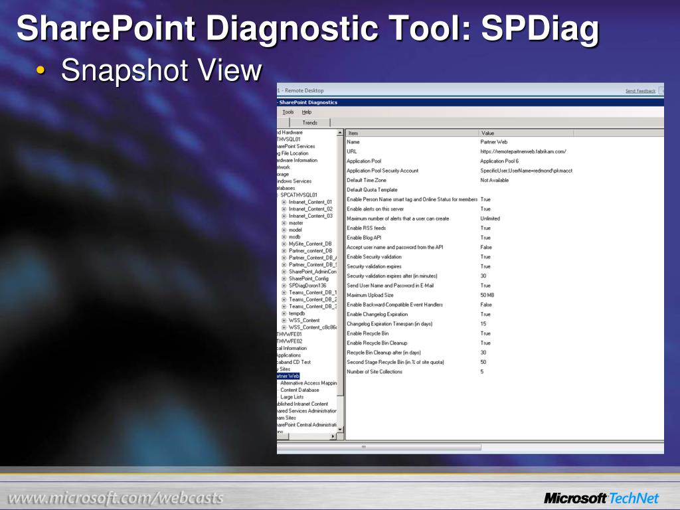Select Alternative Access Mapping tree item
The image size is (680, 510).
[308, 383]
